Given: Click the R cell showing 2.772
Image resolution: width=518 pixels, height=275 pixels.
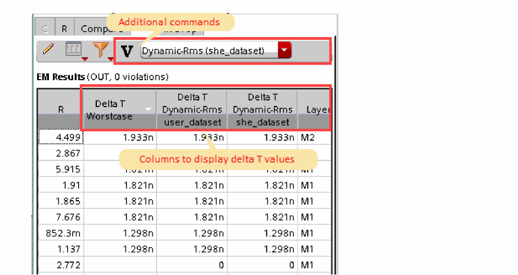Looking at the screenshot, I should [x=61, y=265].
